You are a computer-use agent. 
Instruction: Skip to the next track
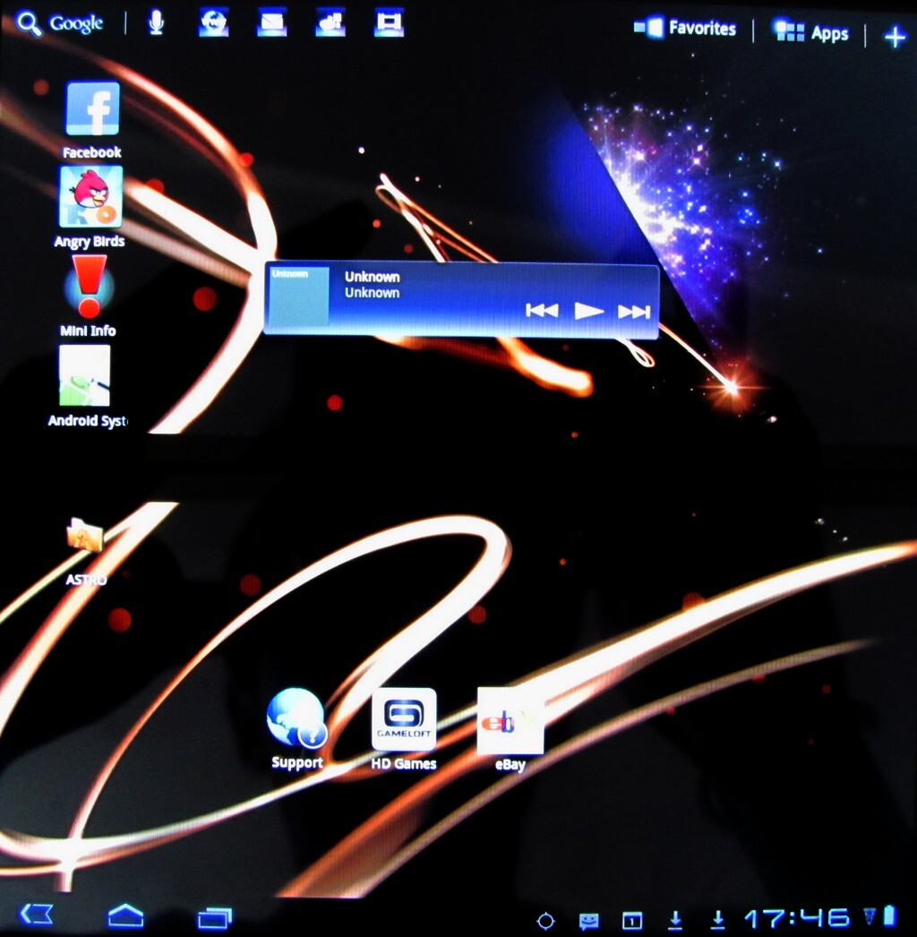point(635,311)
